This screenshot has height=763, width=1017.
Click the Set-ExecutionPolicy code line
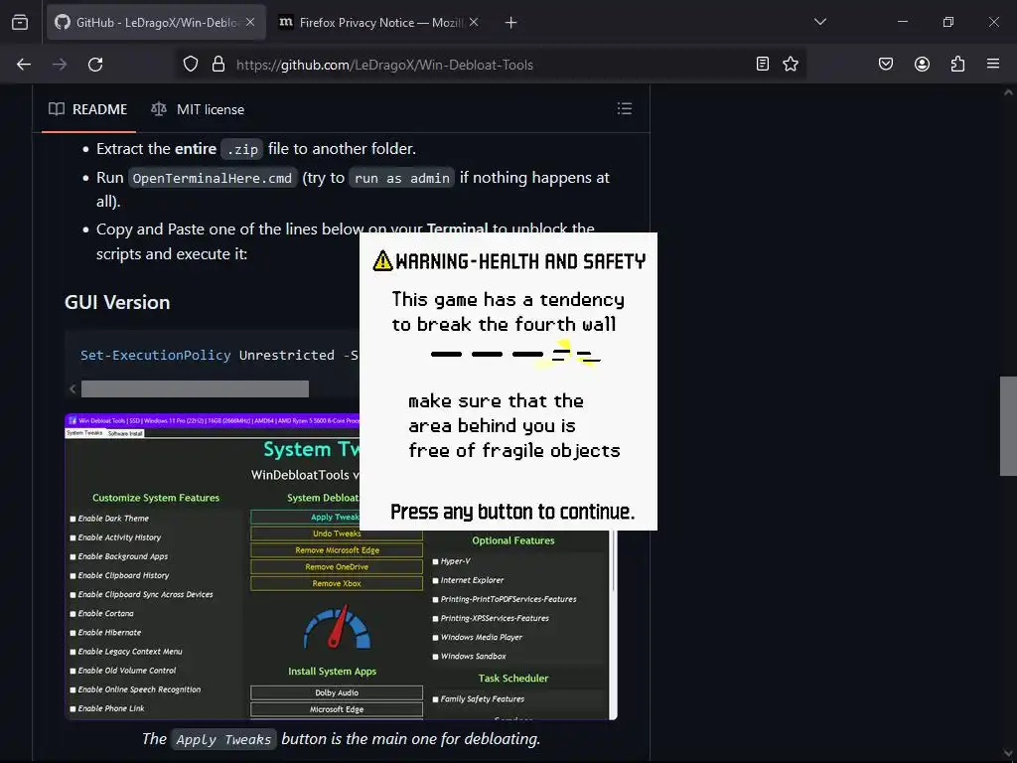pos(219,356)
